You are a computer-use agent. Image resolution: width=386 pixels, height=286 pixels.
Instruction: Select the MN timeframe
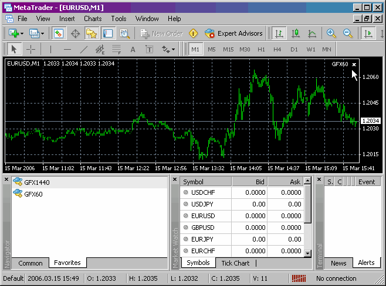click(x=327, y=49)
